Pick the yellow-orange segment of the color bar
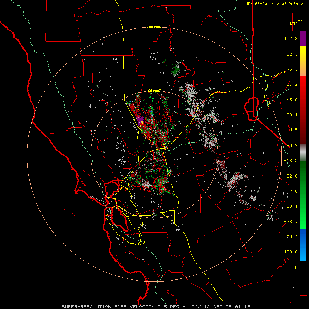309x309 pixels. tap(303, 61)
